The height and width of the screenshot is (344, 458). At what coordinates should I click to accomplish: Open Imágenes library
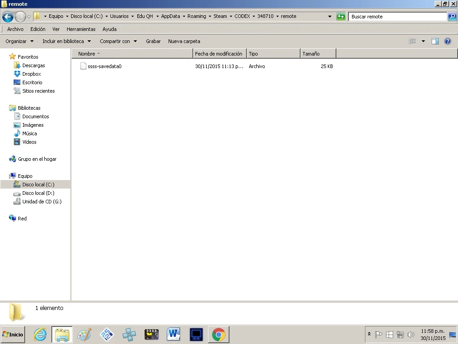[x=33, y=125]
